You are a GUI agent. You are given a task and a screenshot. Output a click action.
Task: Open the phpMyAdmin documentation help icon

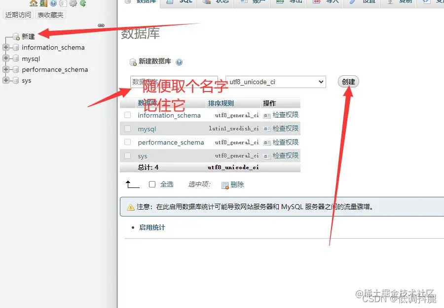(x=53, y=3)
